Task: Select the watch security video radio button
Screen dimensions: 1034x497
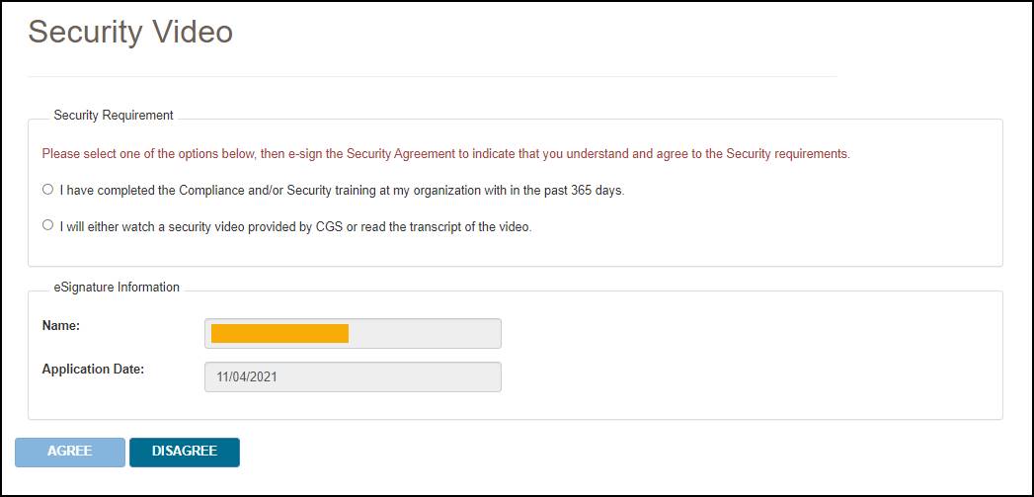Action: pyautogui.click(x=48, y=225)
